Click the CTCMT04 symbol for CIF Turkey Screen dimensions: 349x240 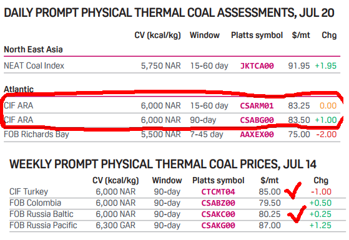pyautogui.click(x=218, y=192)
